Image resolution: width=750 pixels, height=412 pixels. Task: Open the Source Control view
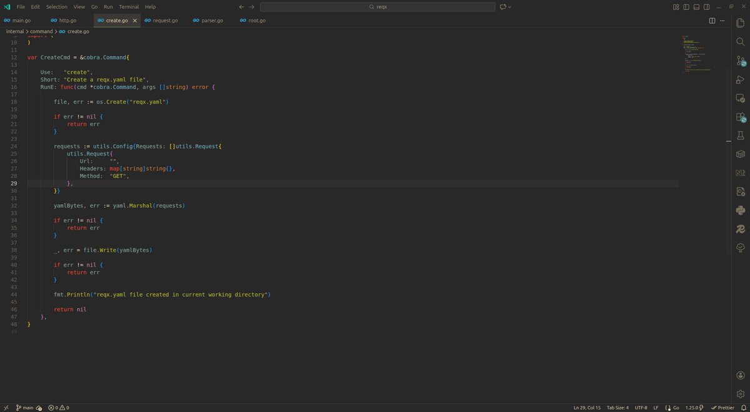(741, 61)
